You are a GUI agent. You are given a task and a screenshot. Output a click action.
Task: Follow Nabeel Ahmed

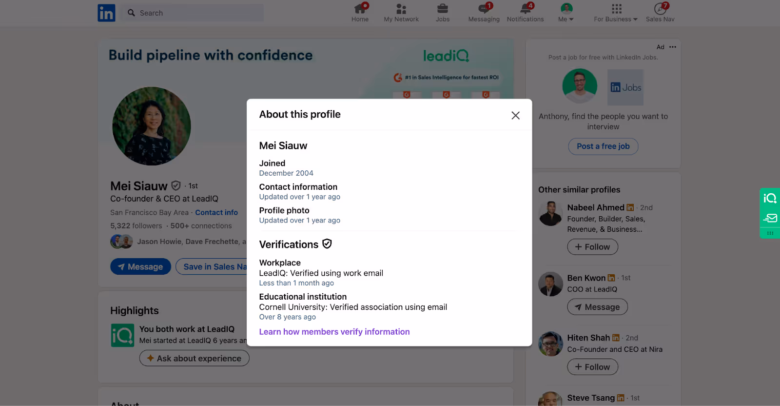click(x=592, y=247)
